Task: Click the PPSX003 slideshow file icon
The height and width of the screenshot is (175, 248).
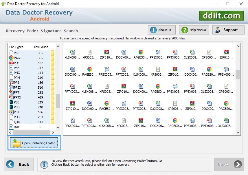Action: [158, 53]
